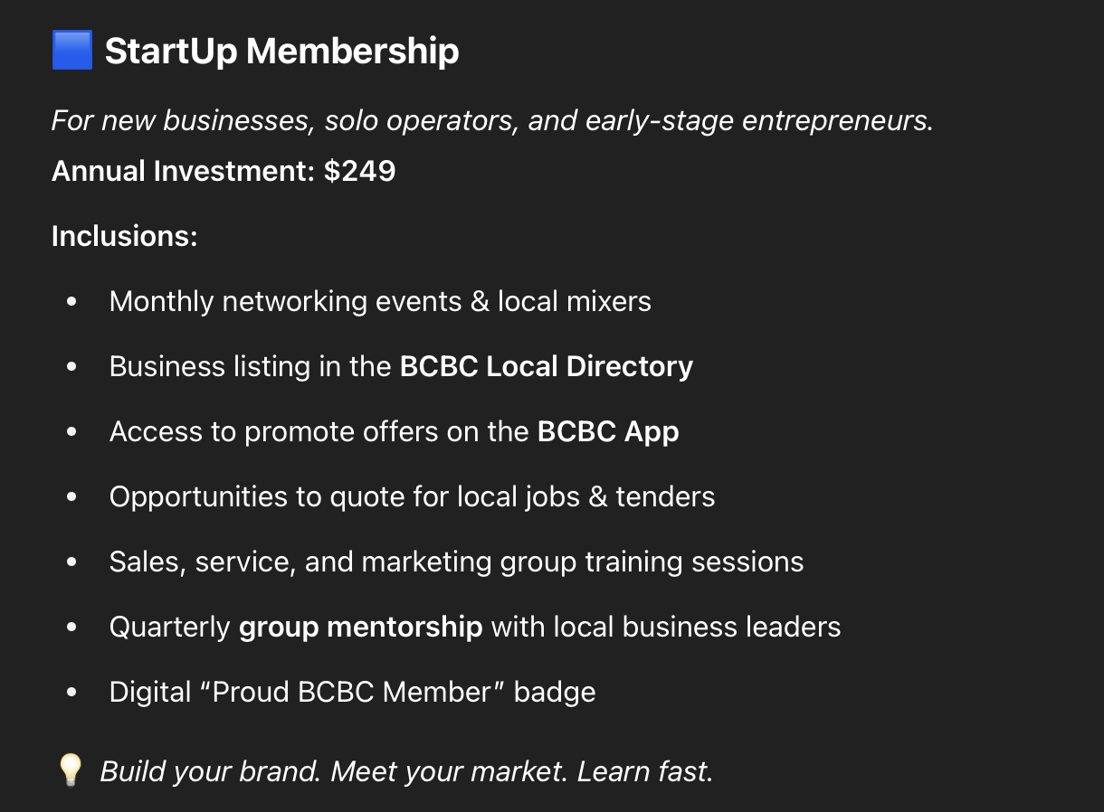This screenshot has width=1104, height=812.
Task: Click the "Proud BCBC Member" badge line
Action: click(x=352, y=692)
